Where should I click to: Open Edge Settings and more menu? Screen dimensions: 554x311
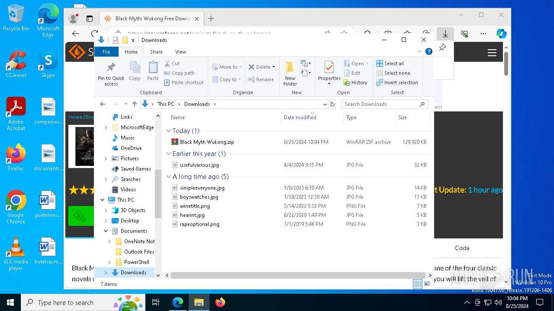[x=483, y=34]
